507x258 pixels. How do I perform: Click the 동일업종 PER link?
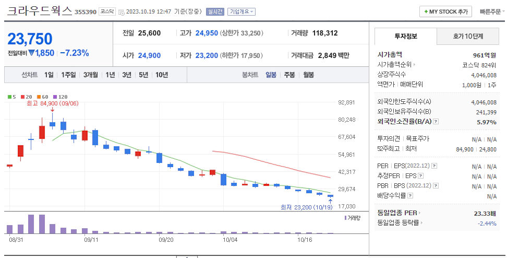coord(397,213)
